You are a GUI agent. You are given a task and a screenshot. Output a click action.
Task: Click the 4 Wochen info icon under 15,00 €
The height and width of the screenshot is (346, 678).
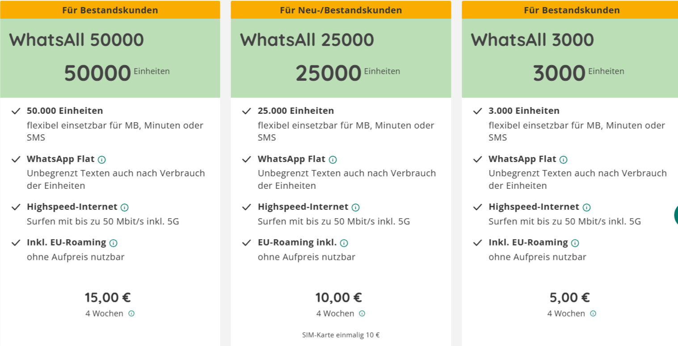131,313
